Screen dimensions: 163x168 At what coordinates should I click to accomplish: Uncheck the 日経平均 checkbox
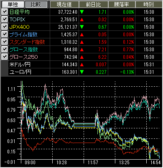coord(5,12)
